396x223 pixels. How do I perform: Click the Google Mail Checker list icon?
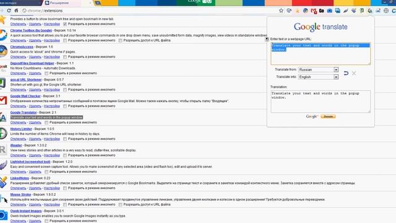(3, 100)
